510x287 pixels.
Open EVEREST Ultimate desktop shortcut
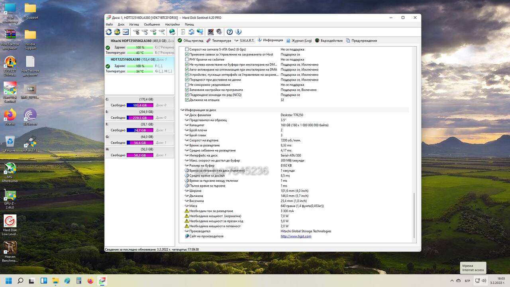(x=10, y=66)
